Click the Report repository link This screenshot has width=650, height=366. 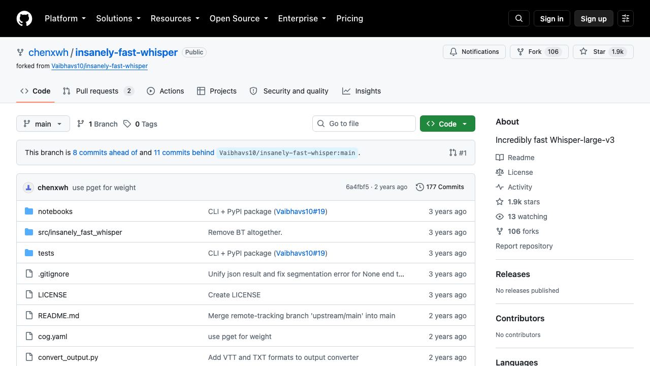[x=524, y=246]
